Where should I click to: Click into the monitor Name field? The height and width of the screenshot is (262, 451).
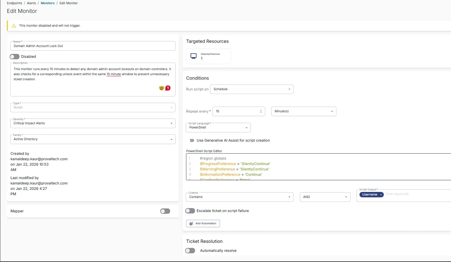[x=93, y=46]
